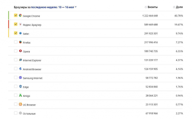The image size is (192, 119).
Task: Open the date range dropdown chevron
Action: [x=76, y=7]
